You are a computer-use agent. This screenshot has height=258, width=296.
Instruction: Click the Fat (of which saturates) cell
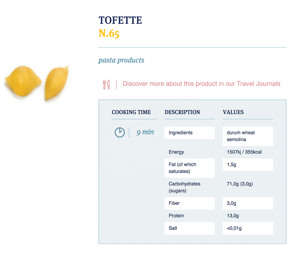point(189,168)
